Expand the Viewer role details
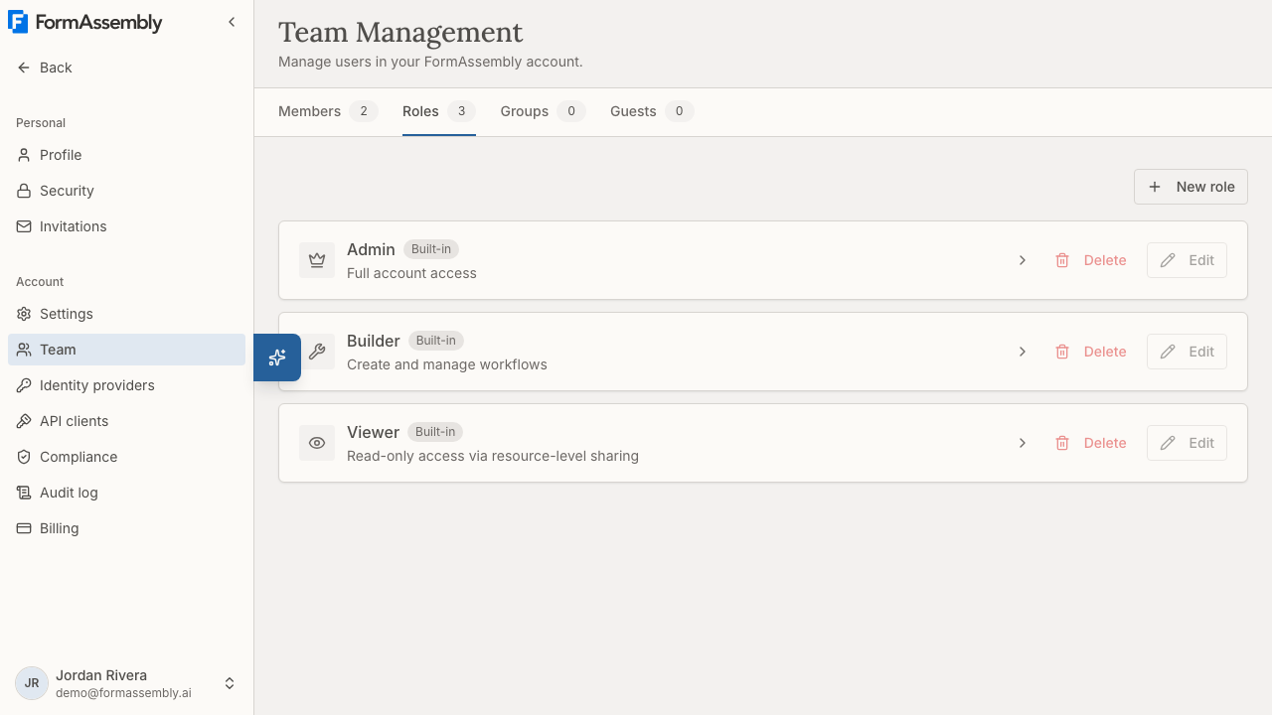The height and width of the screenshot is (715, 1272). point(1023,443)
